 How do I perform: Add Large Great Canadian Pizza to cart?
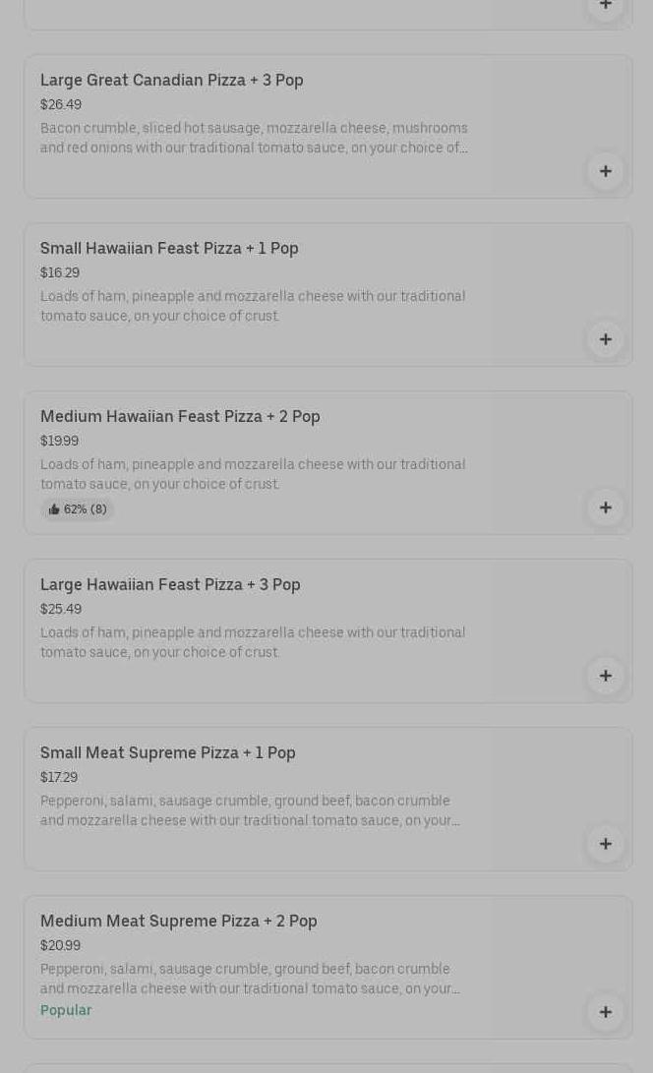pos(605,171)
